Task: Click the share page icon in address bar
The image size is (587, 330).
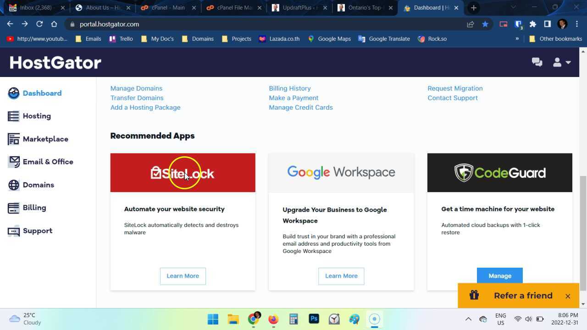Action: click(x=471, y=24)
